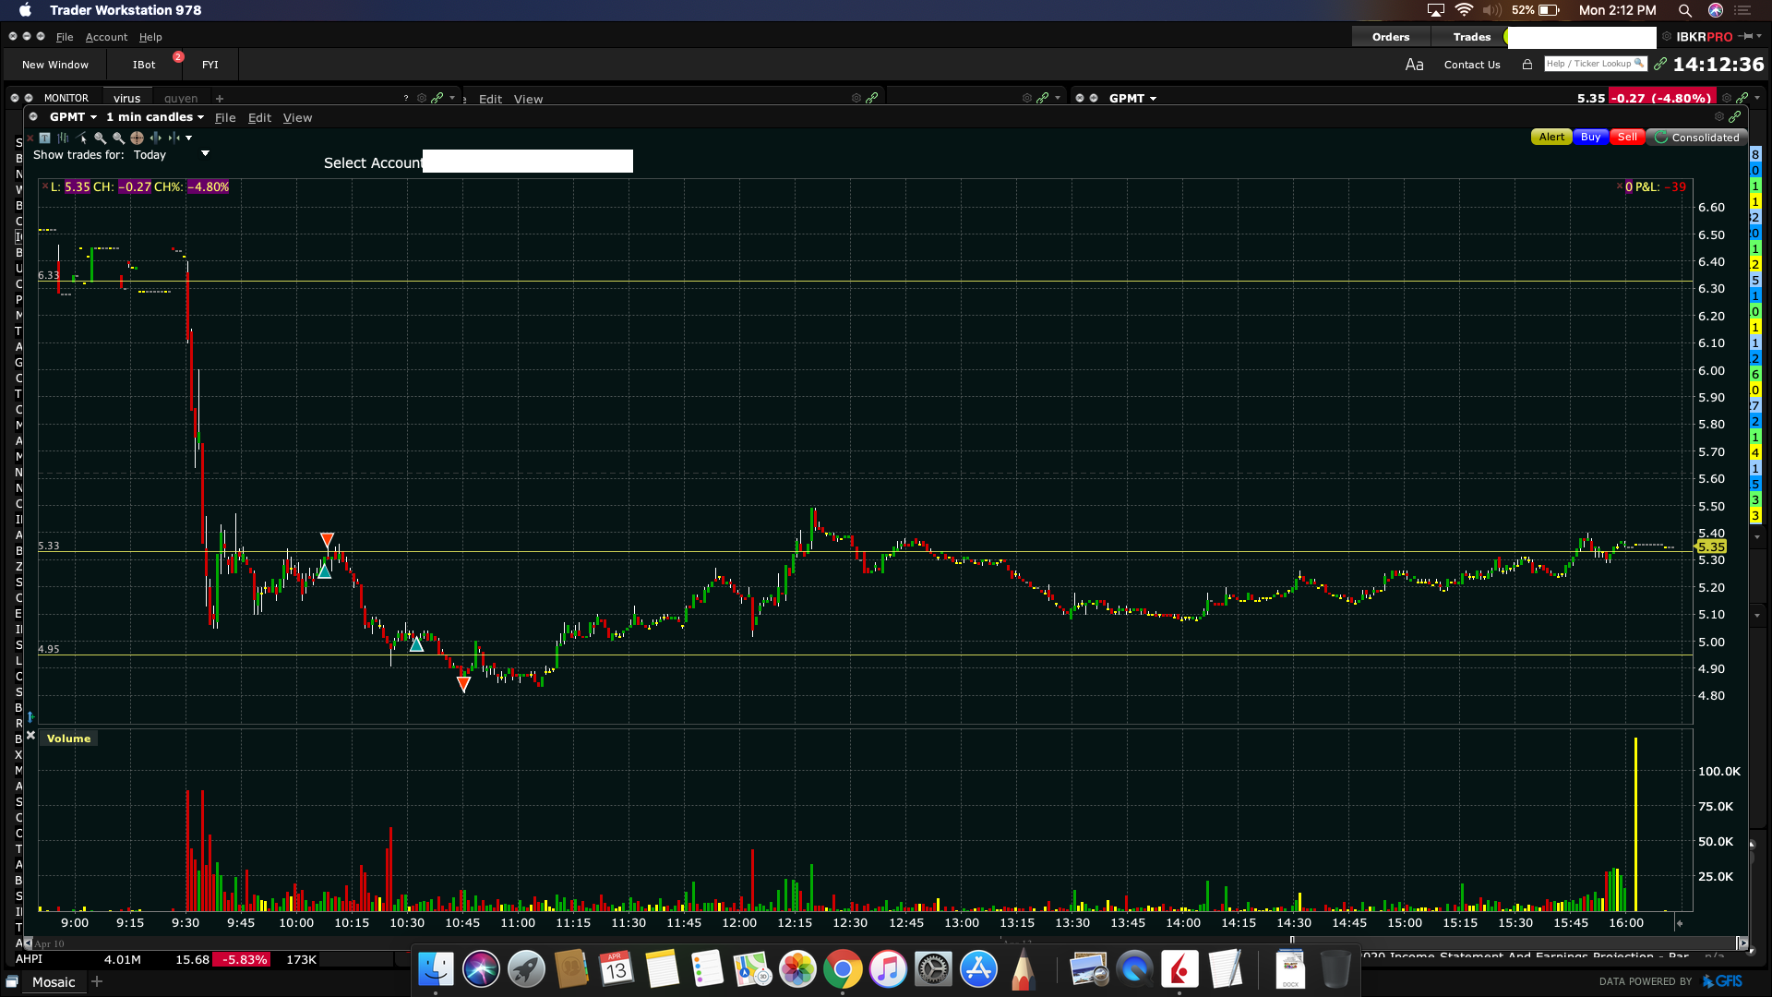1772x997 pixels.
Task: Open the chart View menu
Action: point(297,118)
